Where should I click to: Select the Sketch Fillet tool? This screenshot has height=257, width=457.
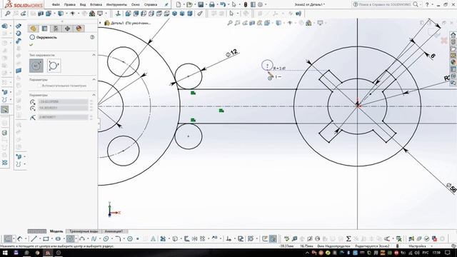(117, 239)
